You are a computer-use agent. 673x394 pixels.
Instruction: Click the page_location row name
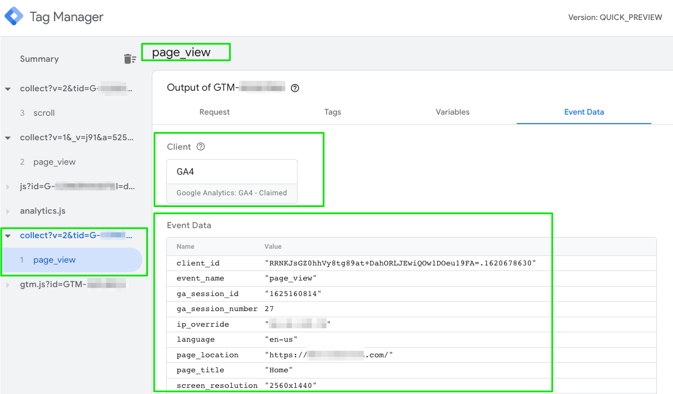tap(207, 355)
